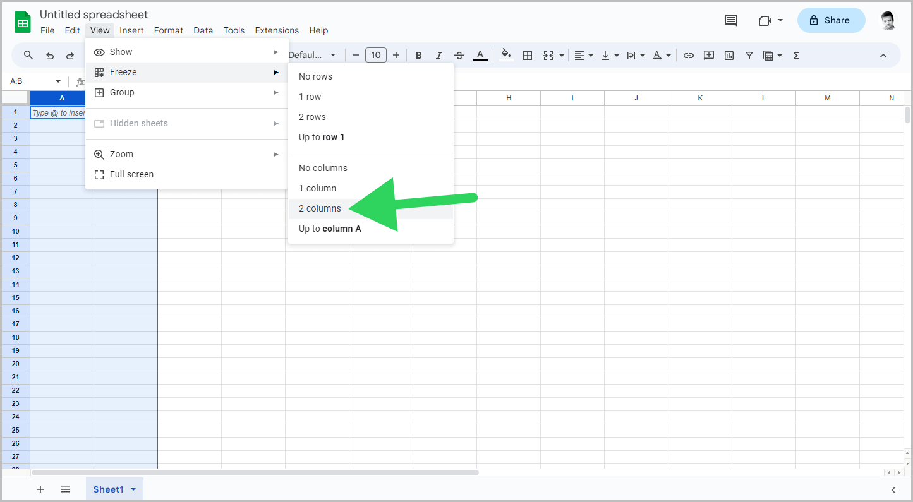Click the Google Sheets home logo
Viewport: 913px width, 502px height.
23,22
